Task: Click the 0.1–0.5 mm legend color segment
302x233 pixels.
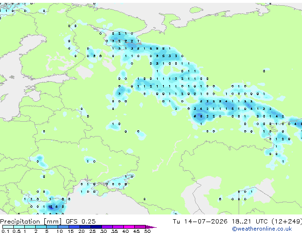Action: pos(8,227)
